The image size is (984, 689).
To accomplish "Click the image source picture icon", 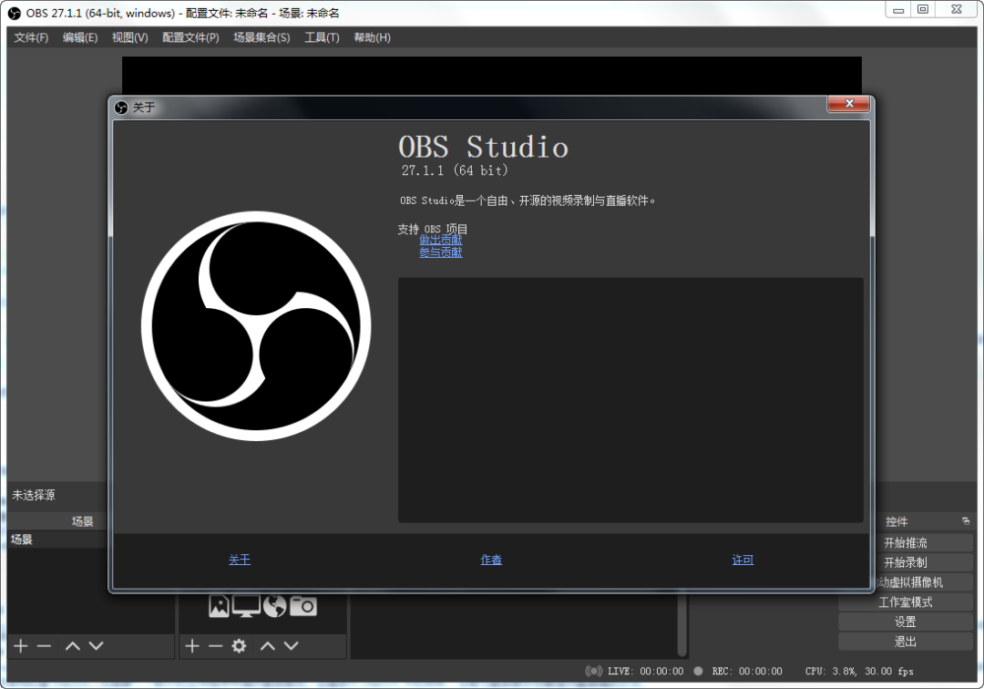I will click(219, 605).
